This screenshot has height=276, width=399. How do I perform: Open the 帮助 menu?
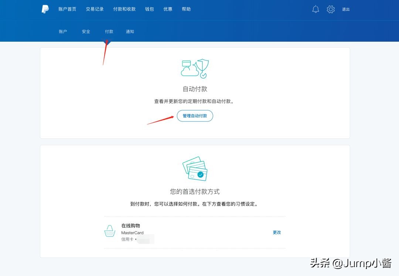pyautogui.click(x=186, y=9)
